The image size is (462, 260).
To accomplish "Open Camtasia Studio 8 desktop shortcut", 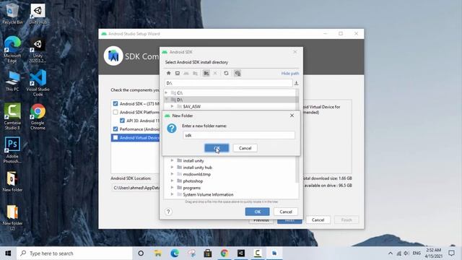I will 12,117.
